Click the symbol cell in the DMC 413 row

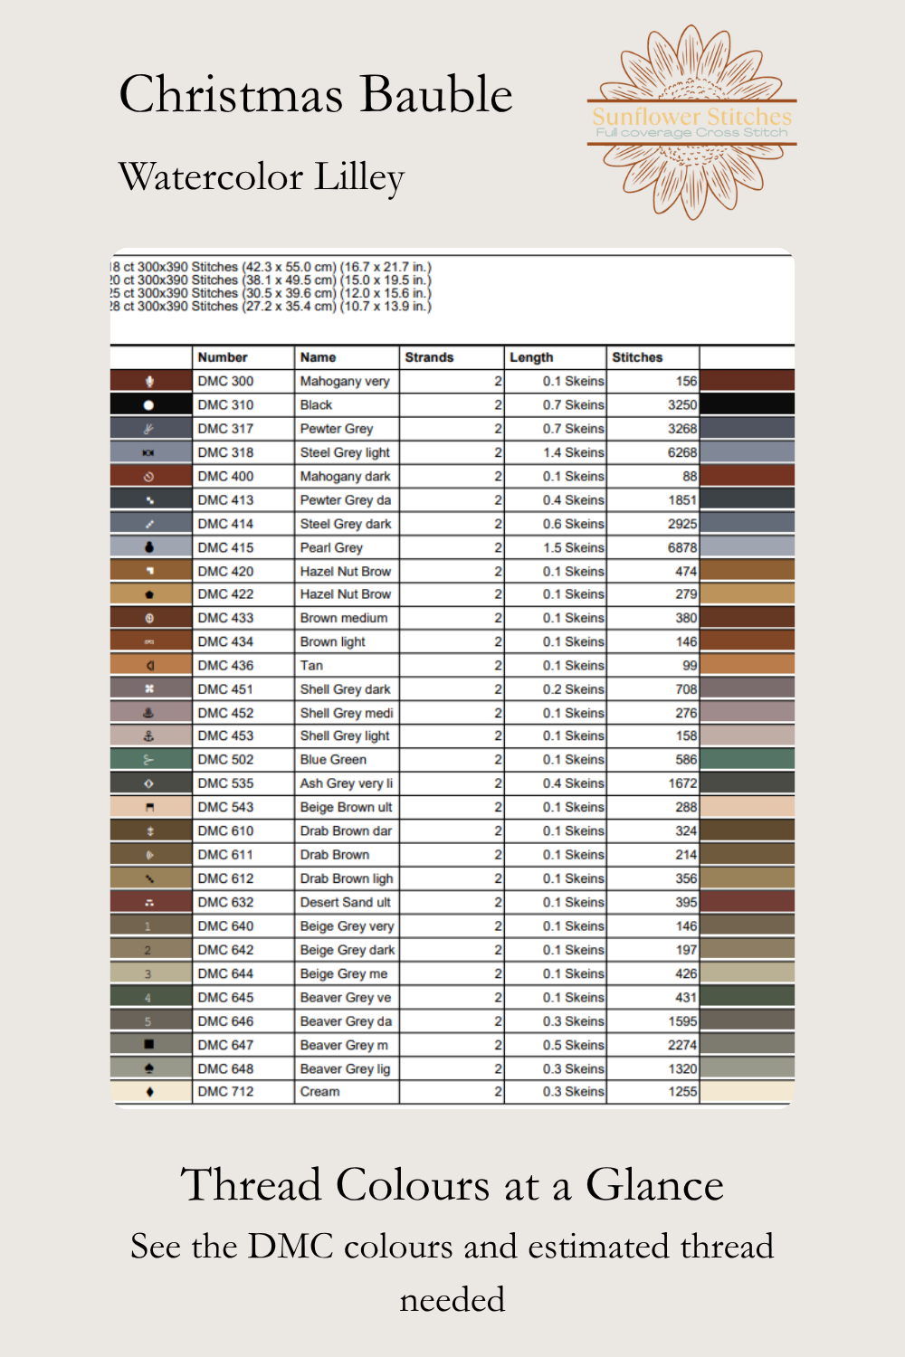(151, 499)
